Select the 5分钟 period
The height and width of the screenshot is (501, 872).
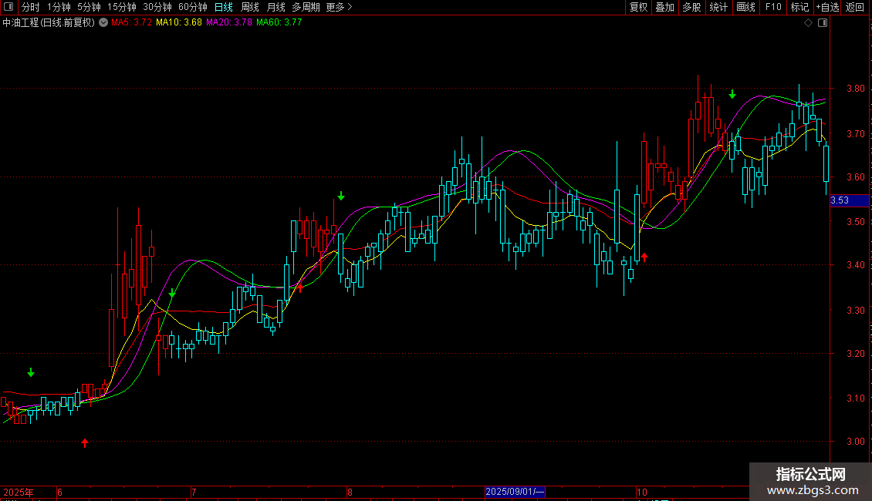(89, 7)
